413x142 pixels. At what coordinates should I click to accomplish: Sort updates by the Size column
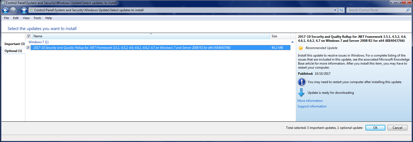click(x=279, y=36)
